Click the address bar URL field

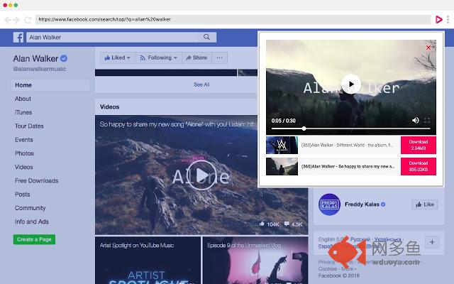tap(233, 19)
